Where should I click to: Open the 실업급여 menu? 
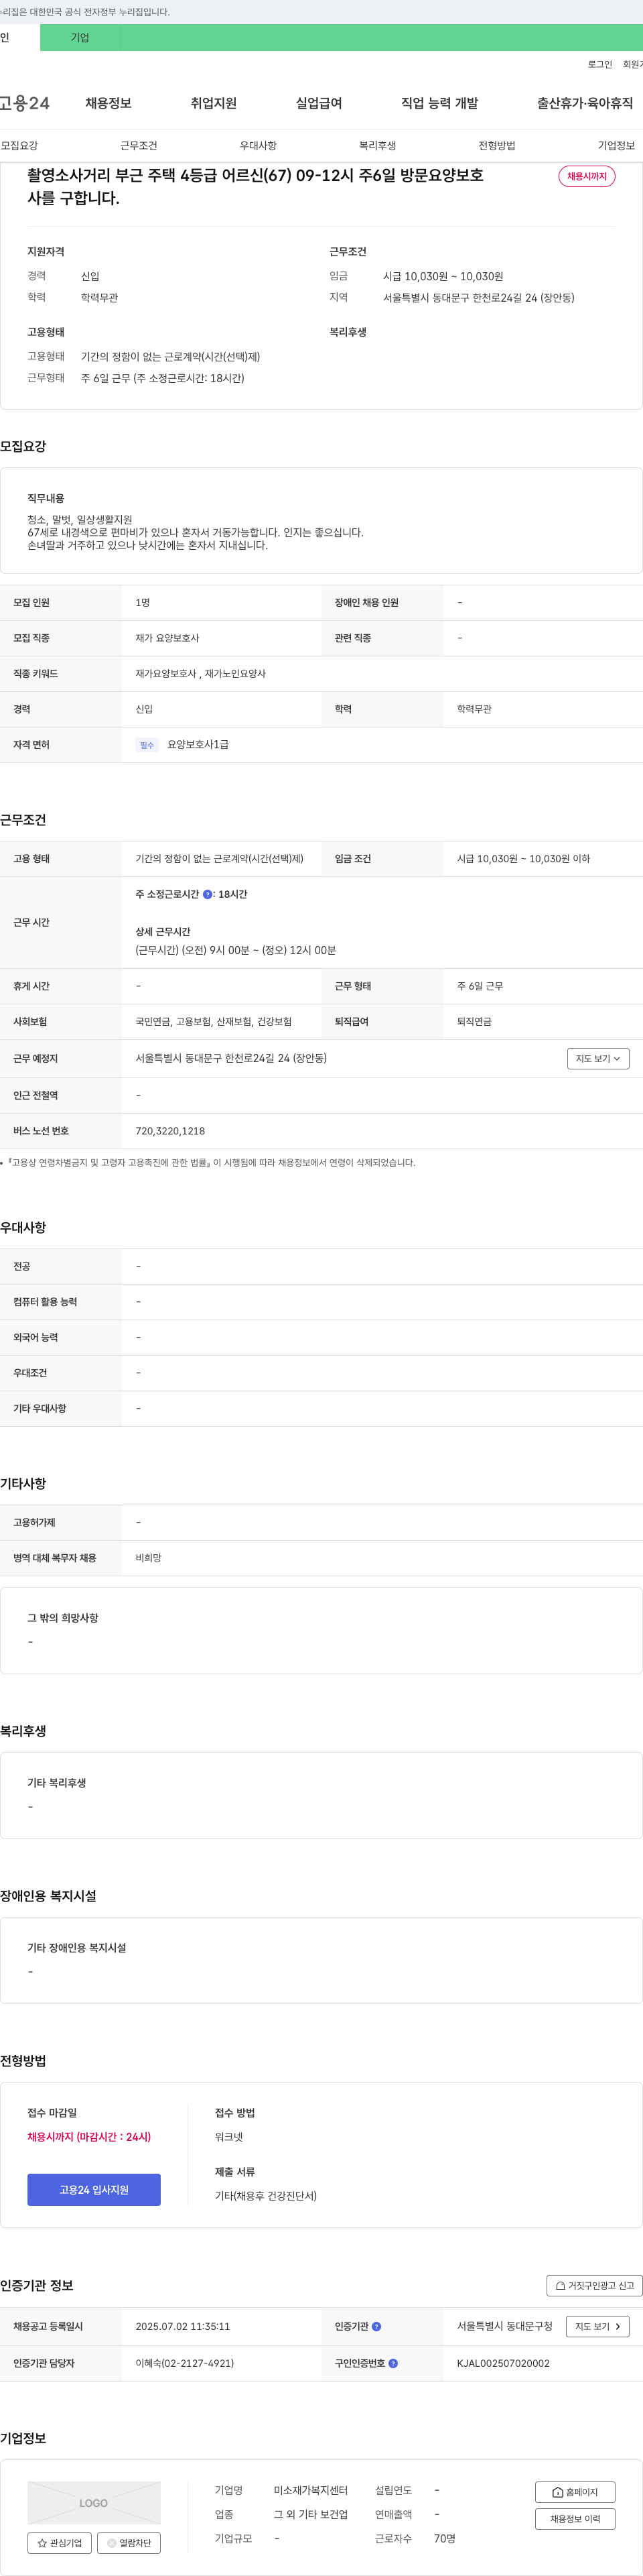pos(319,103)
